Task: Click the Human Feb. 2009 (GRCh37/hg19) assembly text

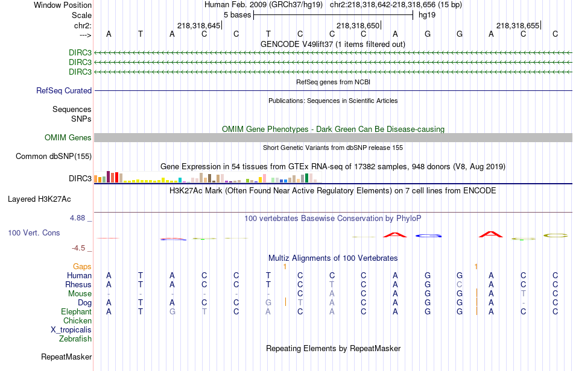Action: point(264,5)
